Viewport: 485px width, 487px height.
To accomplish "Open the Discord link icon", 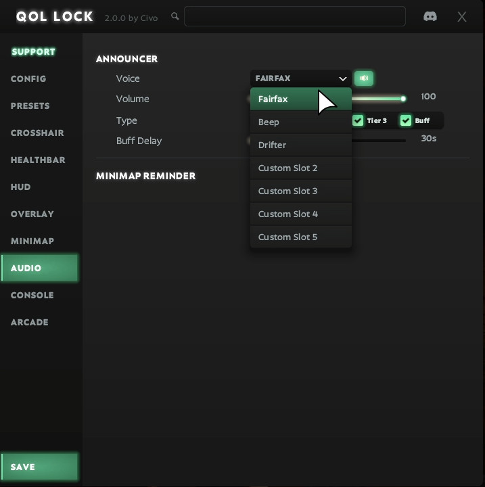I will click(x=430, y=16).
